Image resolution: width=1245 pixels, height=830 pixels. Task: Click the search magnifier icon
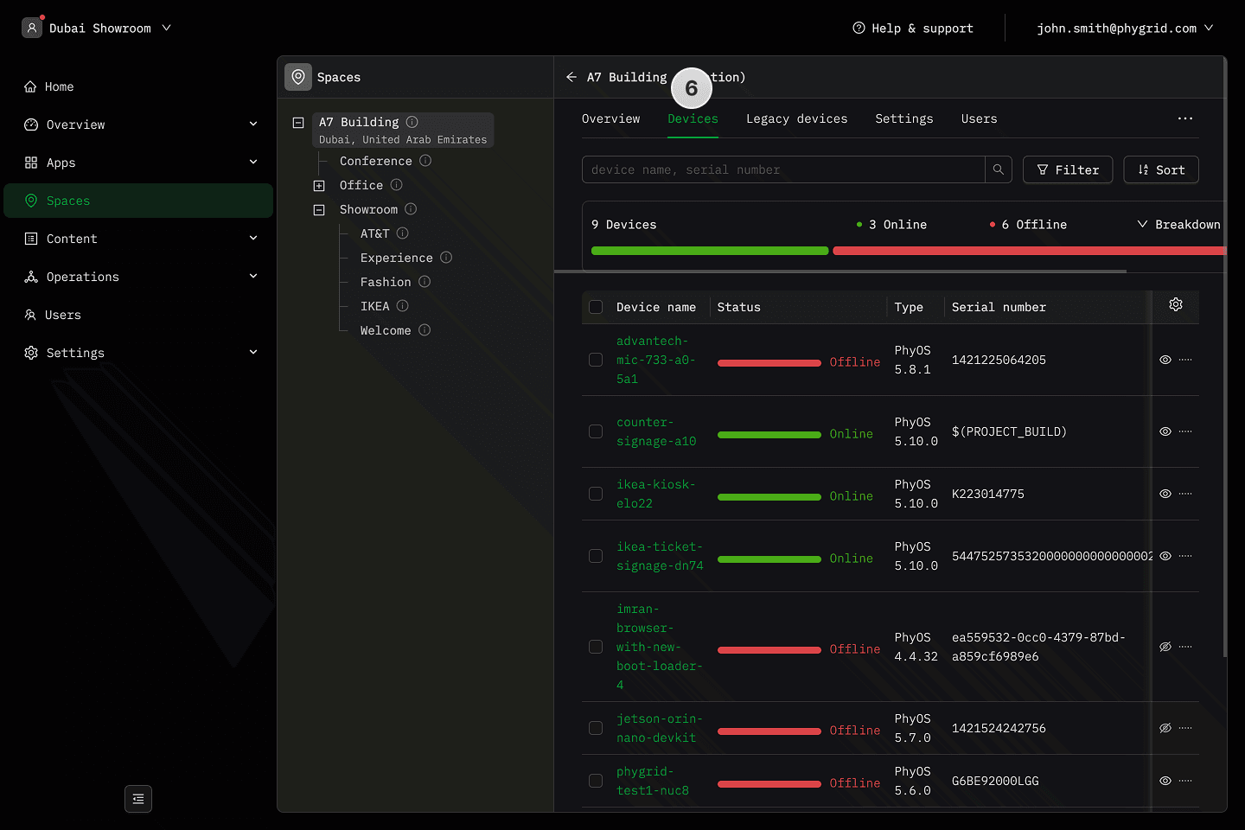coord(998,169)
